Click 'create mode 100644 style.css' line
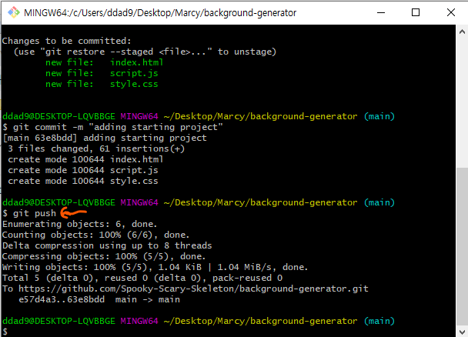This screenshot has height=337, width=468. 82,181
